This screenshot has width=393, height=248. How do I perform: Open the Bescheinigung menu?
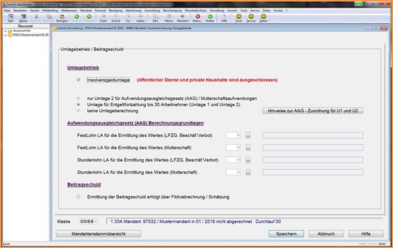(172, 10)
